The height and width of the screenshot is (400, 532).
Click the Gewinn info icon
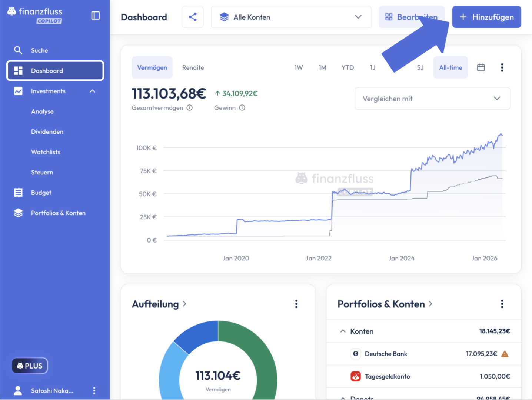click(242, 108)
